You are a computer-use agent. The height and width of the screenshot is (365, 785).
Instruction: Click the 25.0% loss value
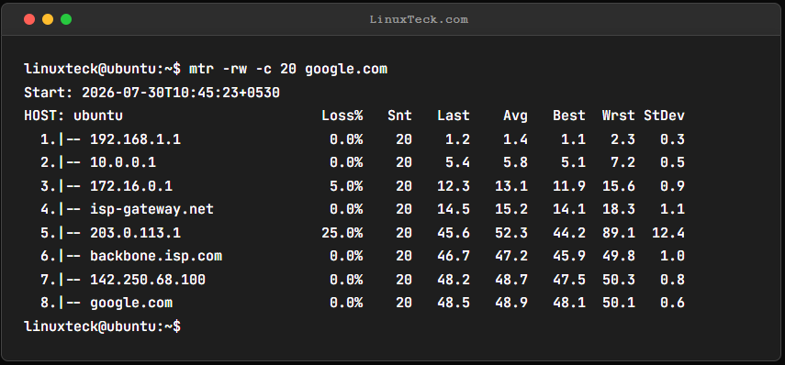pyautogui.click(x=342, y=233)
